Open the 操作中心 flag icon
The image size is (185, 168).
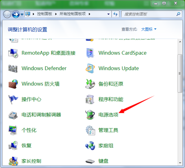pos(13,99)
